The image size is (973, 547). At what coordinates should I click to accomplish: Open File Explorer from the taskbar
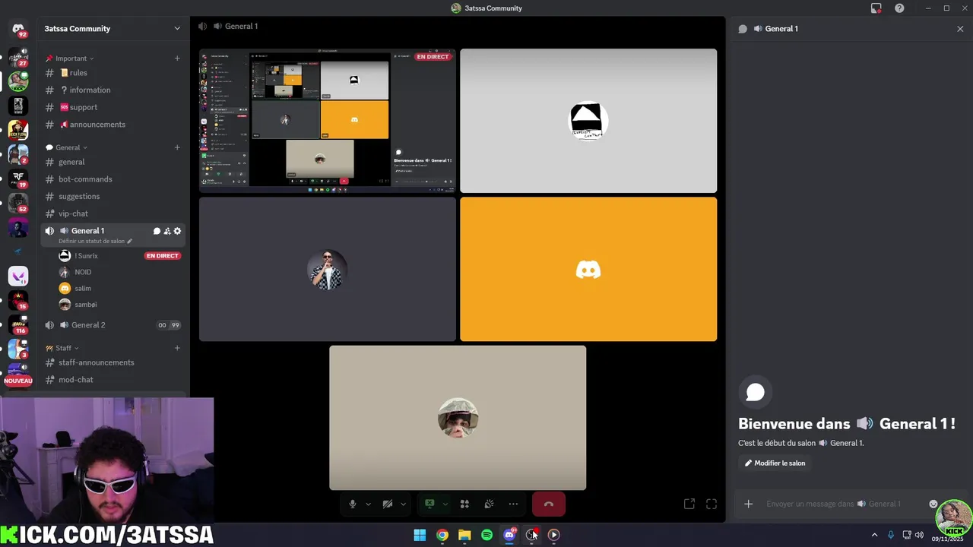pyautogui.click(x=464, y=535)
